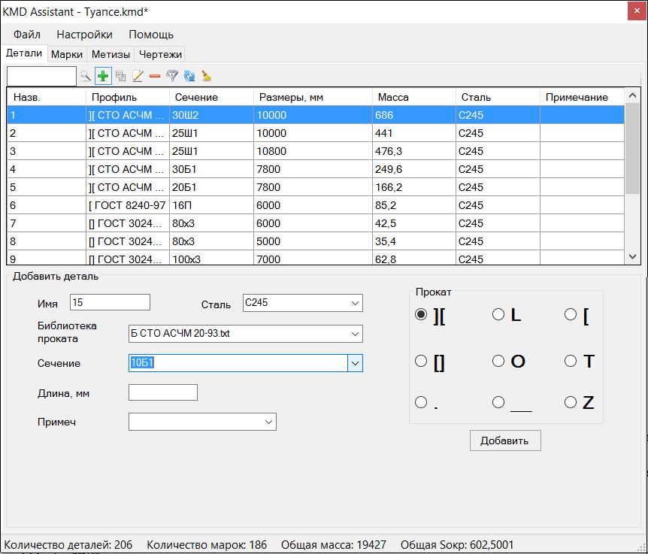The height and width of the screenshot is (554, 648).
Task: Click into the Длина, мм input field
Action: (x=163, y=392)
